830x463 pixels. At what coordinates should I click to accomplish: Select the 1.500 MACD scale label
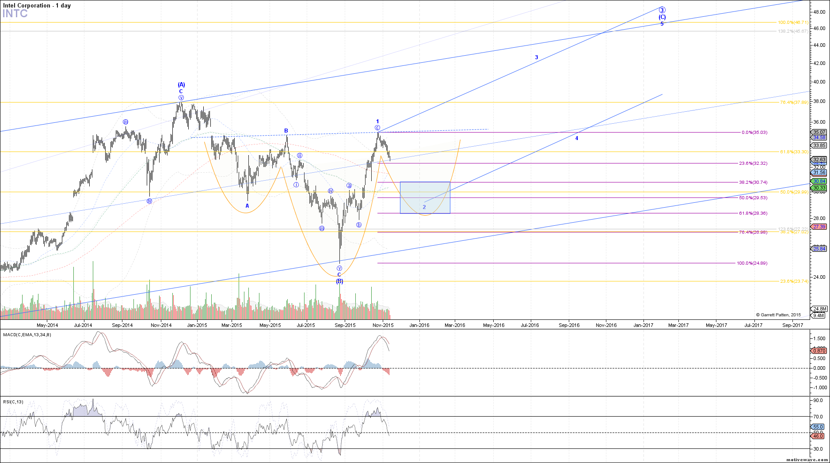[819, 338]
